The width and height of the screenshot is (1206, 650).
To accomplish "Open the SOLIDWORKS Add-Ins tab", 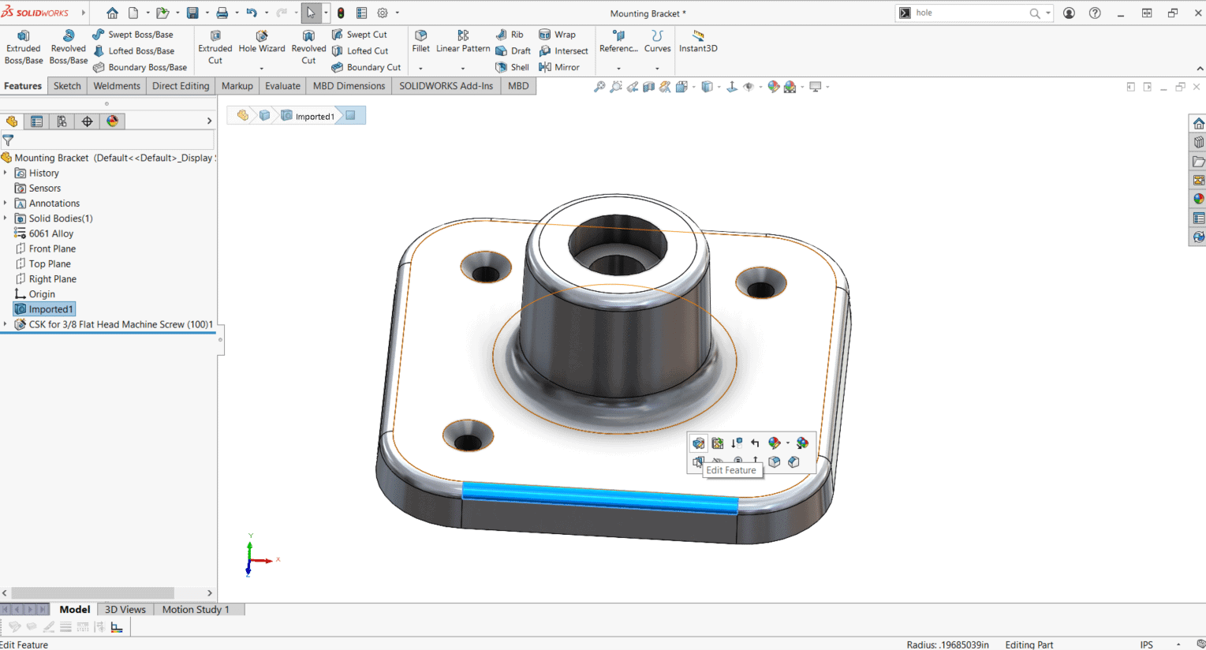I will click(x=446, y=86).
